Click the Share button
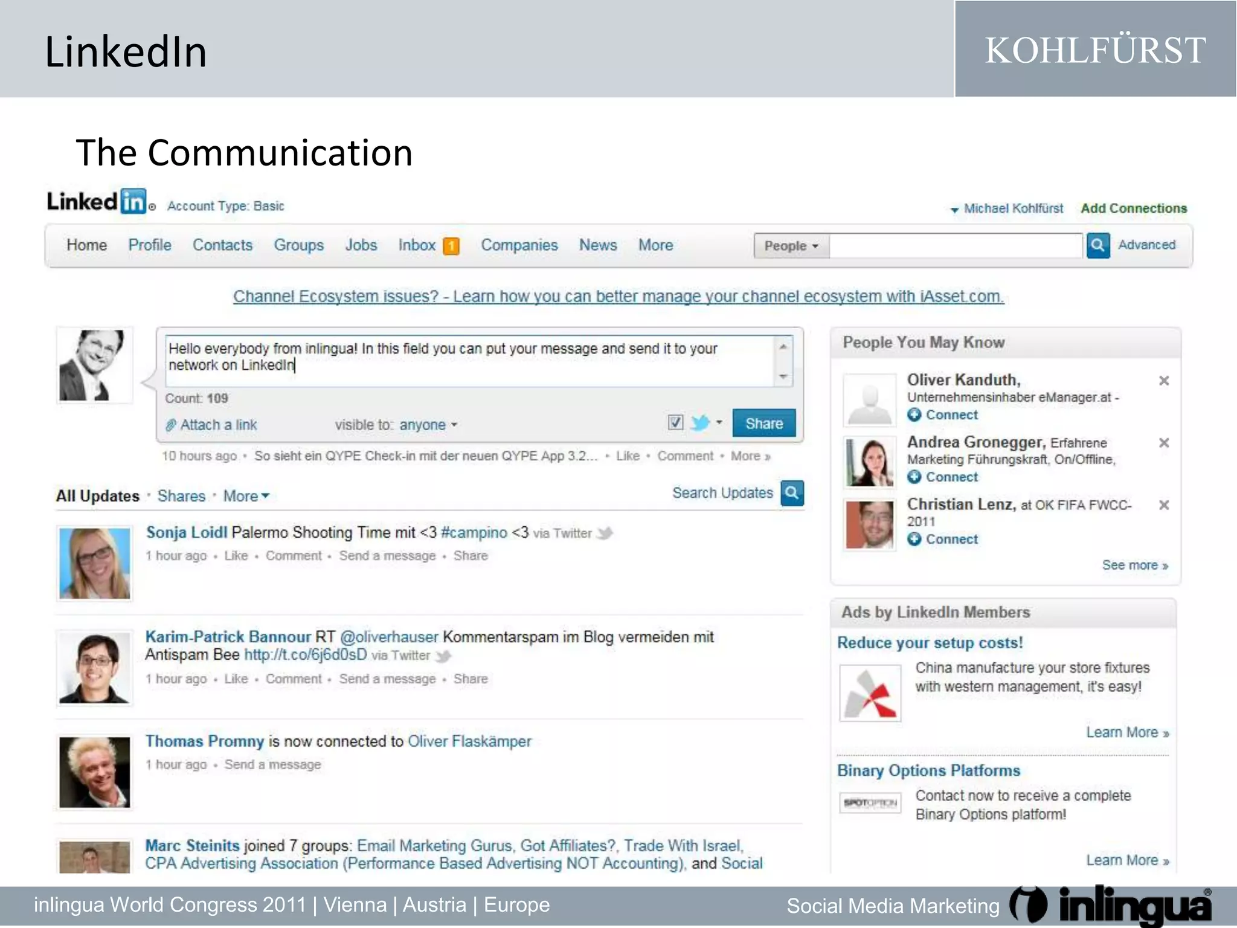This screenshot has width=1237, height=928. point(764,423)
